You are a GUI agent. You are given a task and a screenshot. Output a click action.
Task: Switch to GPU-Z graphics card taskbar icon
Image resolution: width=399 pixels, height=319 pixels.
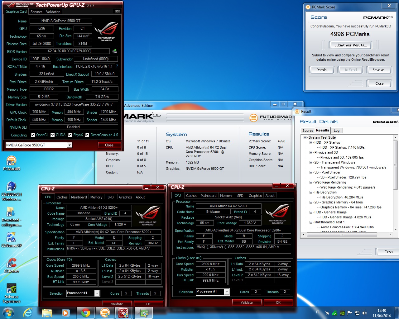pos(143,313)
